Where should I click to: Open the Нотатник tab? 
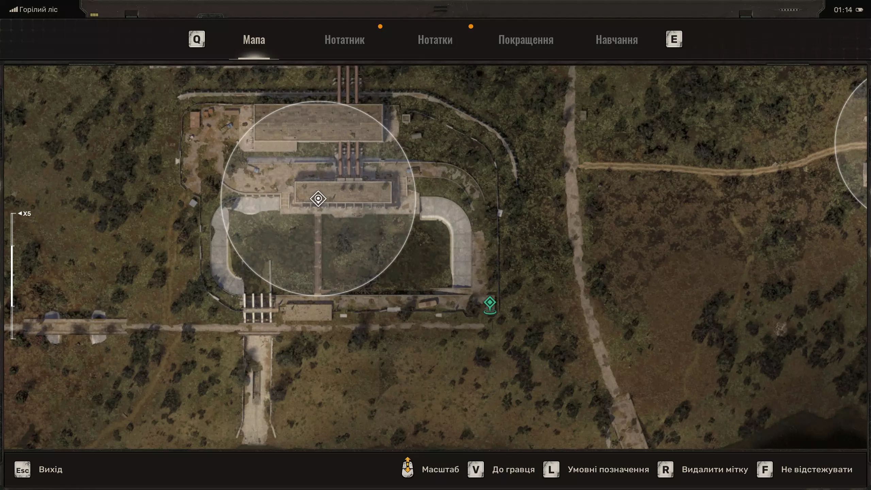coord(344,40)
